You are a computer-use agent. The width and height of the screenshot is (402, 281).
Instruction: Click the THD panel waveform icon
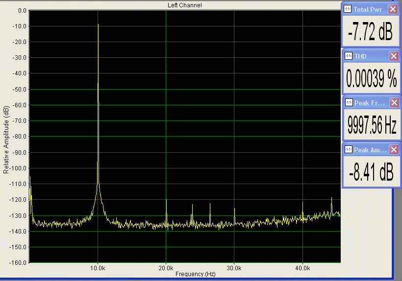(x=349, y=56)
